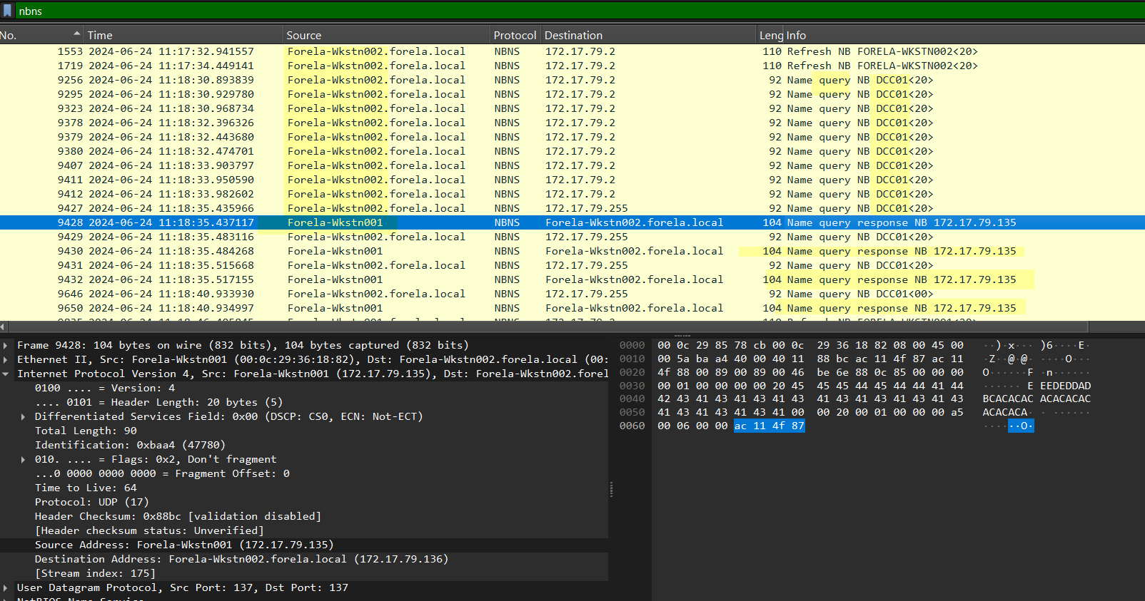Click the Info column header

click(x=796, y=35)
